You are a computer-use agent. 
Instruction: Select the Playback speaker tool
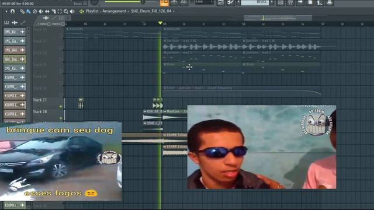(72, 11)
